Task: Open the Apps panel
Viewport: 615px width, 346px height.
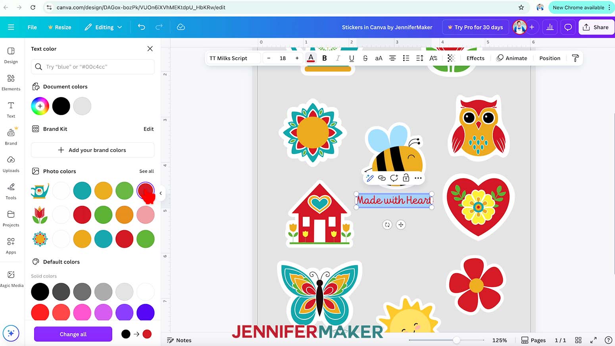Action: [11, 246]
